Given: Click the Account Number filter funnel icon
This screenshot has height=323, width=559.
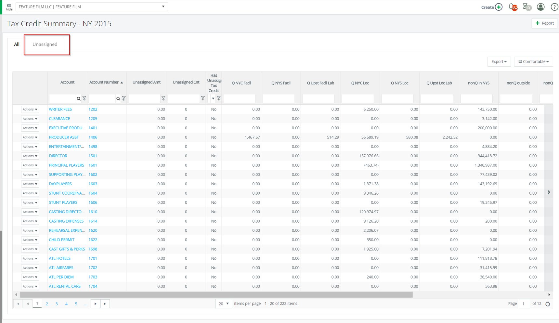Looking at the screenshot, I should coord(124,98).
